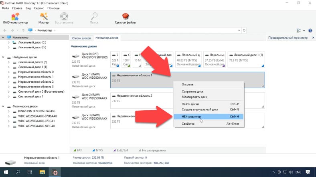This screenshot has width=316, height=177.
Task: Choose Найти диски in context menu
Action: (209, 104)
